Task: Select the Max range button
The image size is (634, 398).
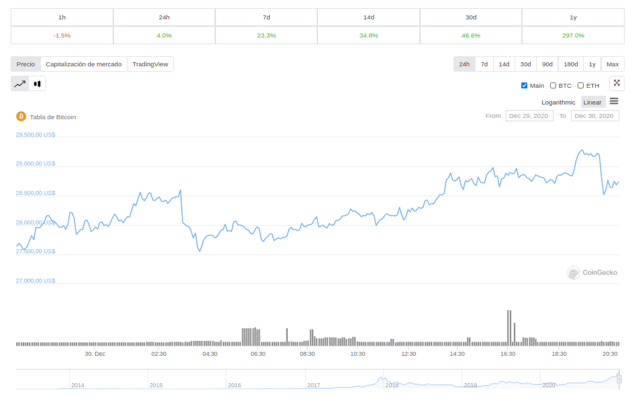Action: (613, 64)
